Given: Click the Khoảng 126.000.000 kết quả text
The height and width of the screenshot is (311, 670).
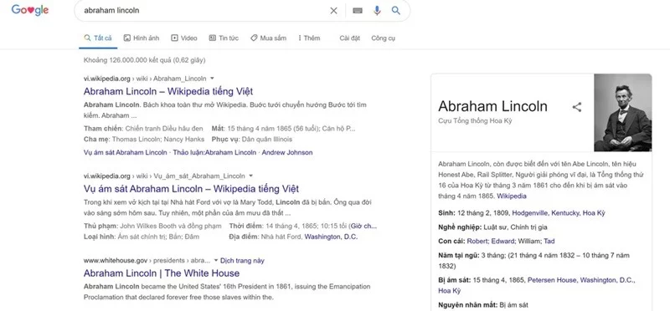Looking at the screenshot, I should pos(144,60).
